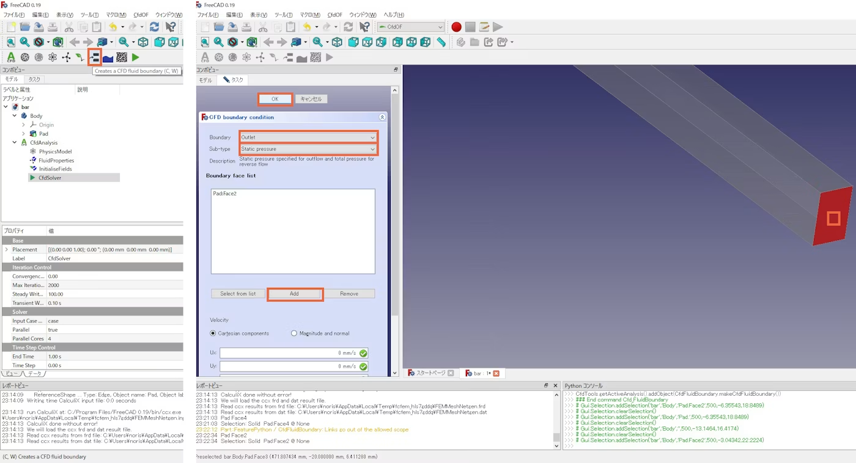Screen dimensions: 856x463
Task: Click the open file folder icon in left window
Action: coord(25,27)
